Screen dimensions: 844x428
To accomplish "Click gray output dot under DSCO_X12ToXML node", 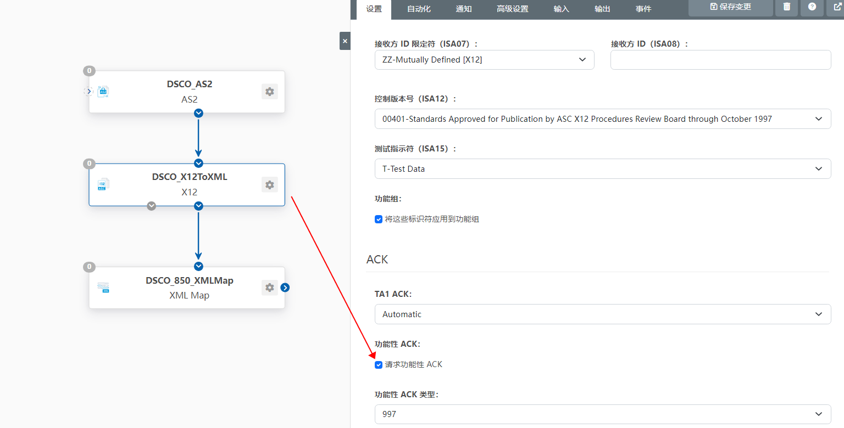I will [152, 206].
